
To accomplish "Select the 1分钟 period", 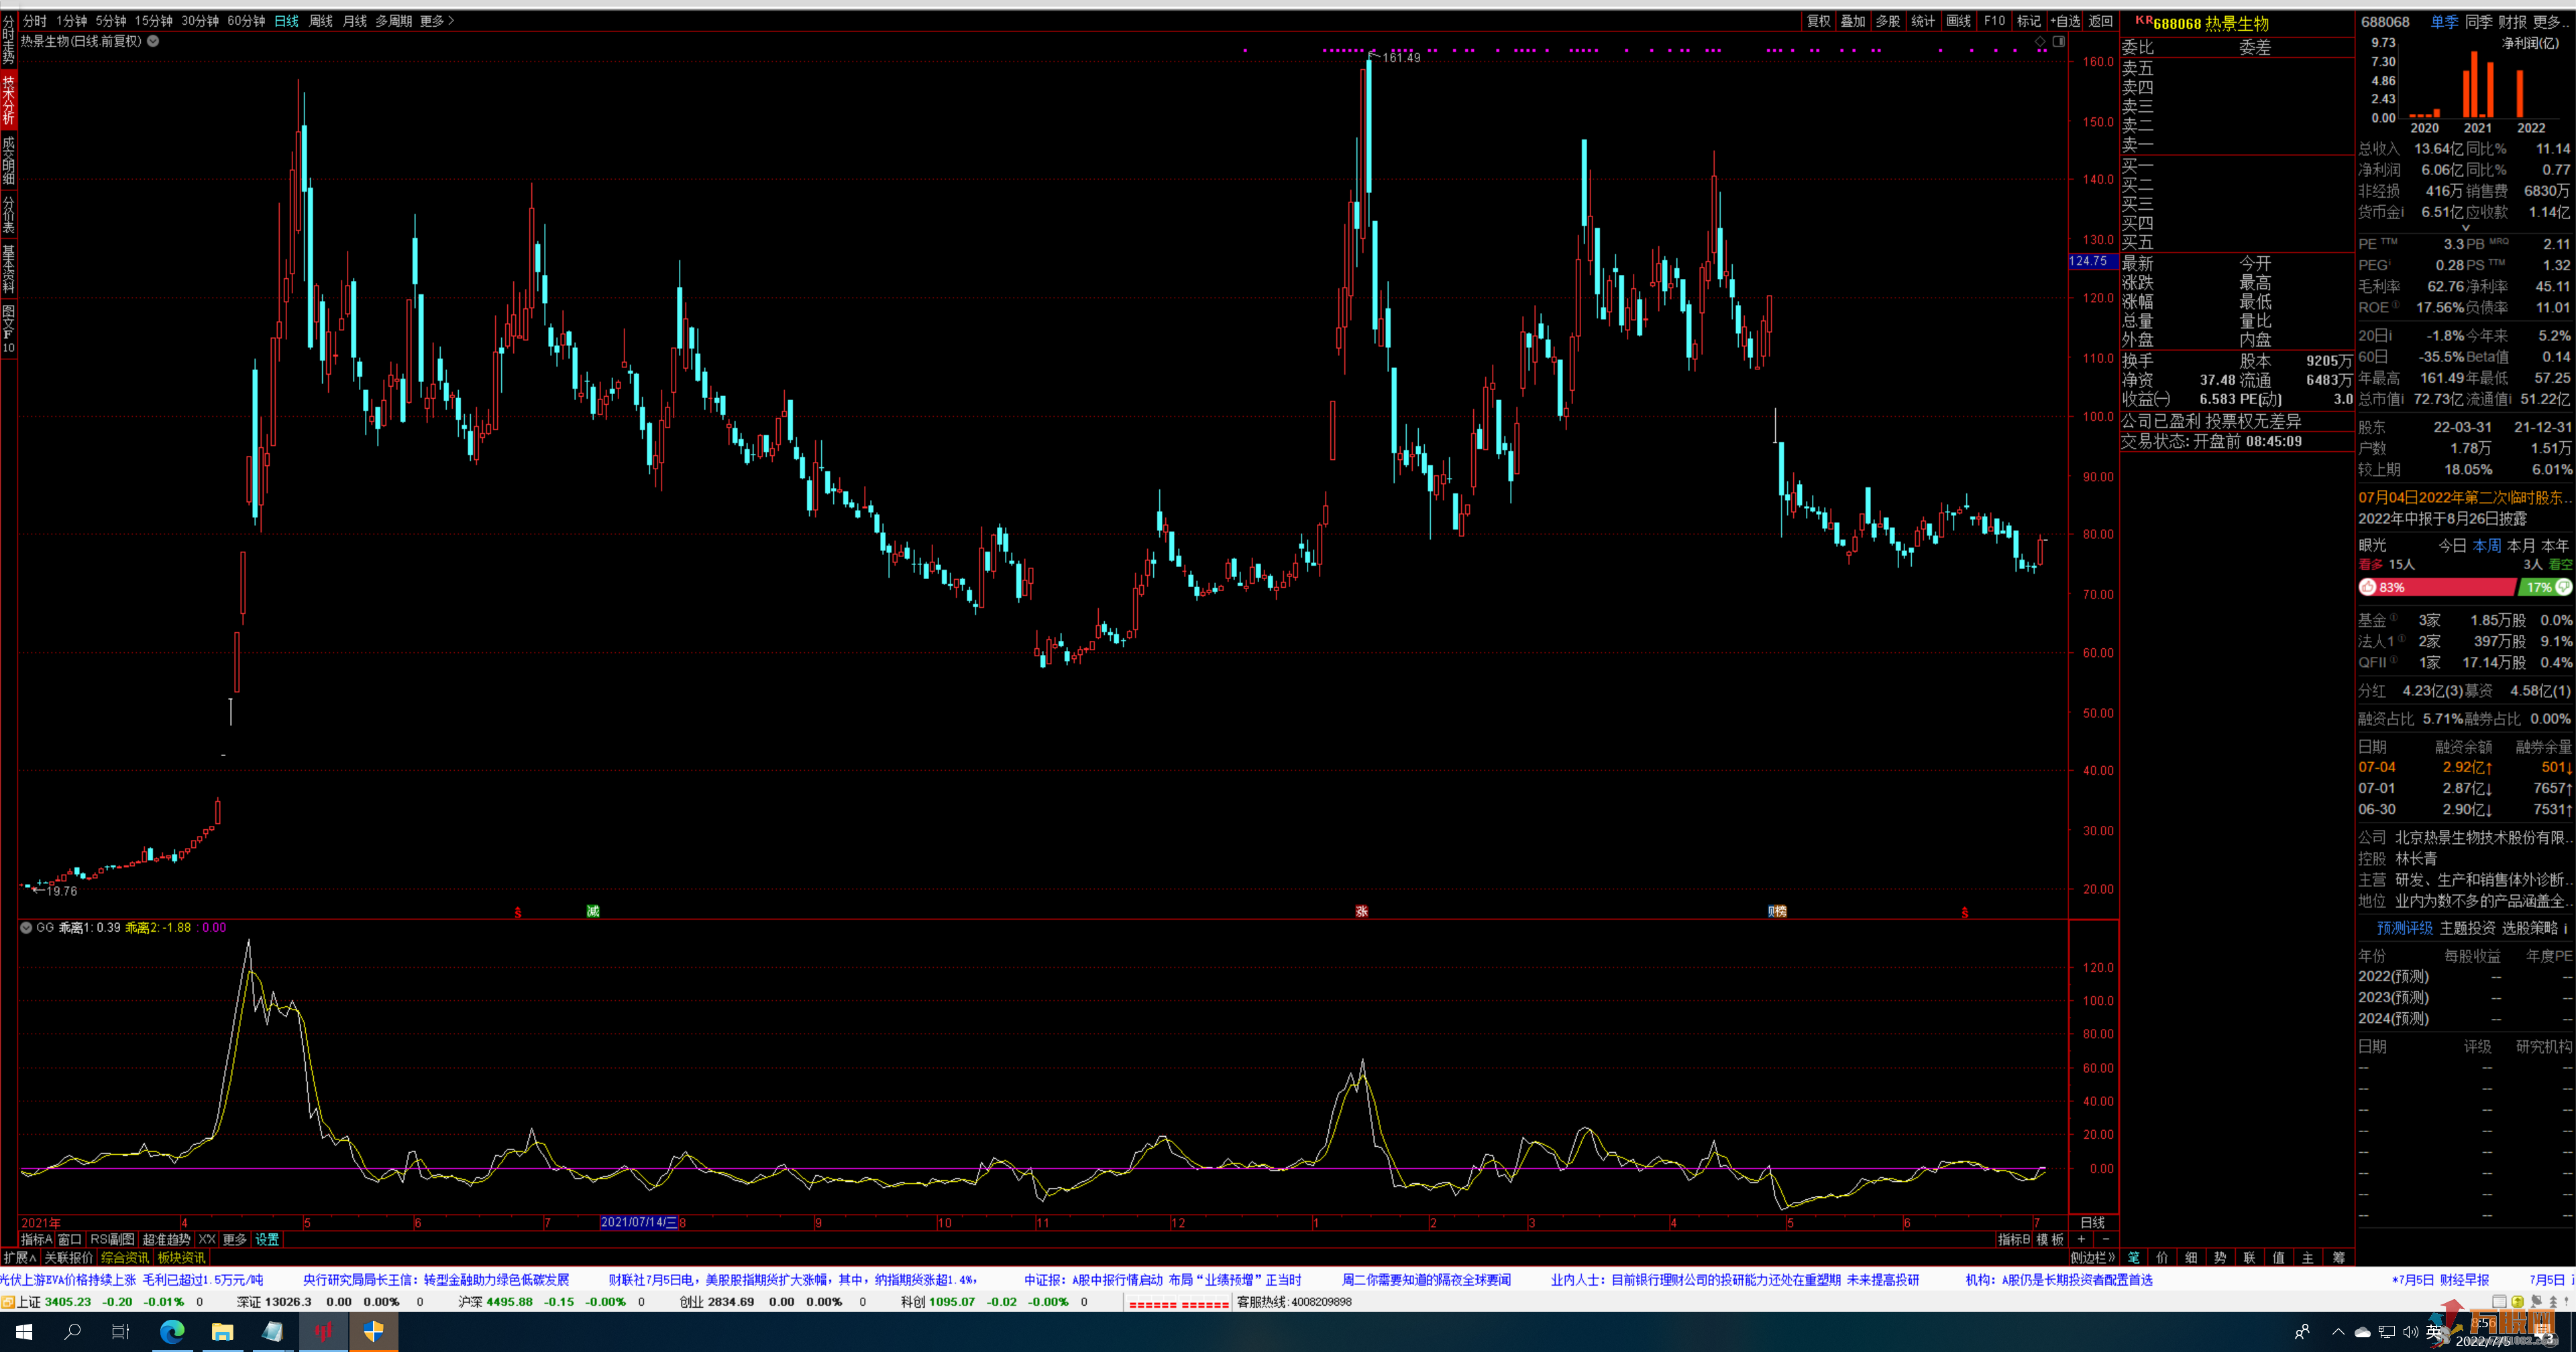I will [x=71, y=20].
